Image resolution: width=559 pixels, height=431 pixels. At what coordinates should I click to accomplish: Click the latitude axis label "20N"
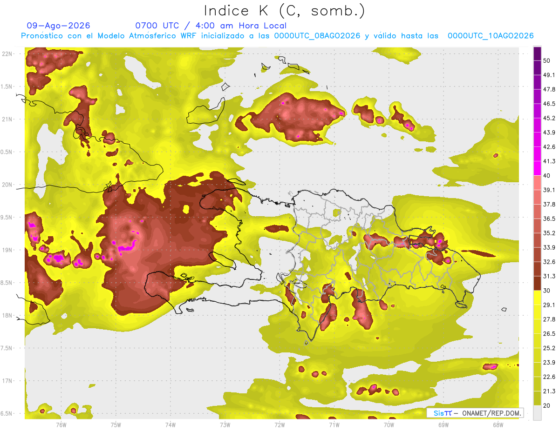click(7, 185)
